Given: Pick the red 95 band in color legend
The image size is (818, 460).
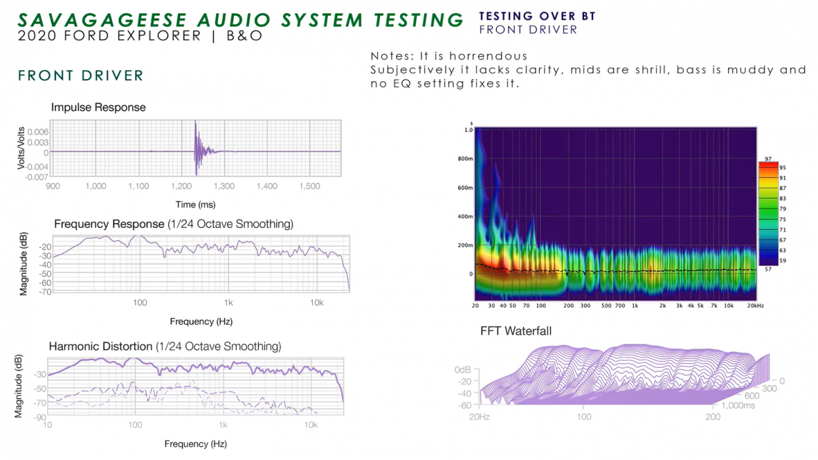Looking at the screenshot, I should [x=768, y=167].
